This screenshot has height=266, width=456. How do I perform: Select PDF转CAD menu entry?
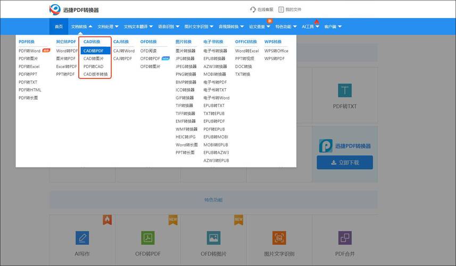click(x=93, y=66)
